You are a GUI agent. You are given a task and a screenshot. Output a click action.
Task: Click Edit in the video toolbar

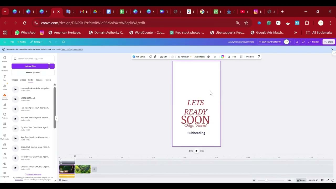(x=164, y=57)
